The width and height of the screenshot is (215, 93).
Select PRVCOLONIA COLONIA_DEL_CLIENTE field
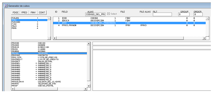49,82
